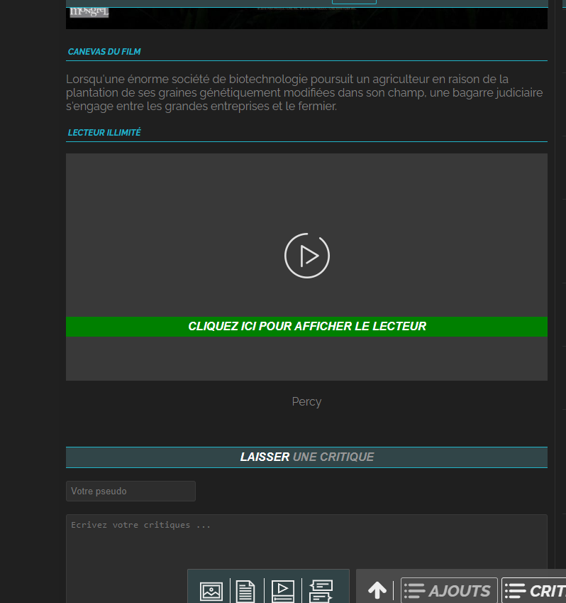Click the 'Laisser une critique' header
This screenshot has width=566, height=603.
(306, 457)
